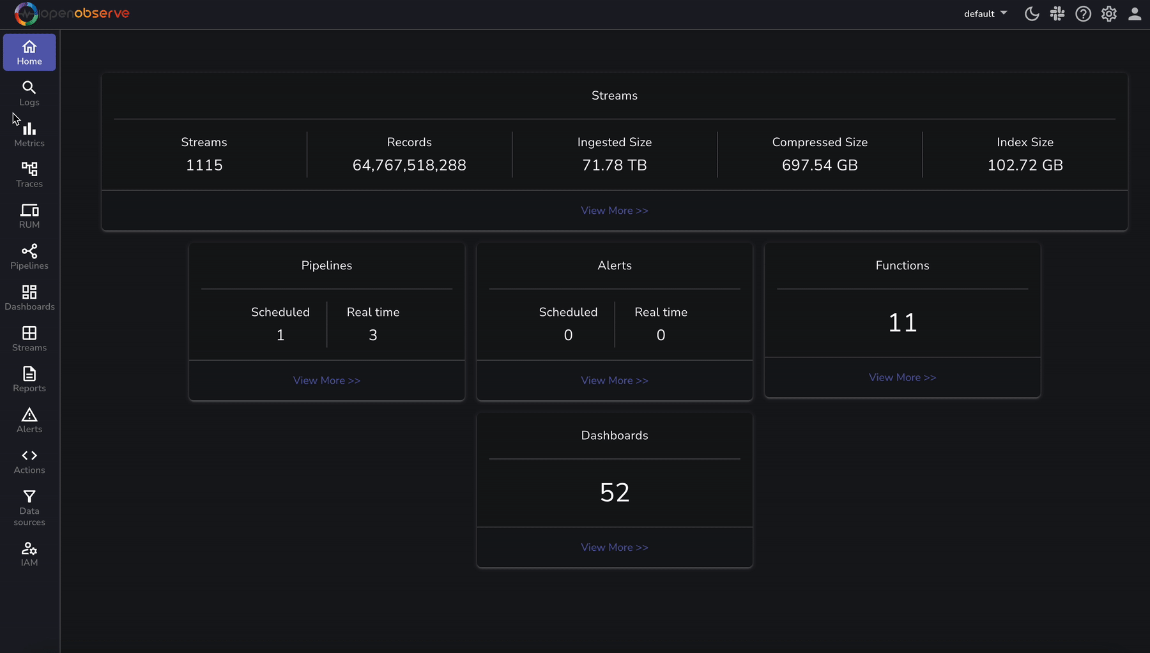Image resolution: width=1150 pixels, height=653 pixels.
Task: Open the IAM section
Action: (x=29, y=553)
